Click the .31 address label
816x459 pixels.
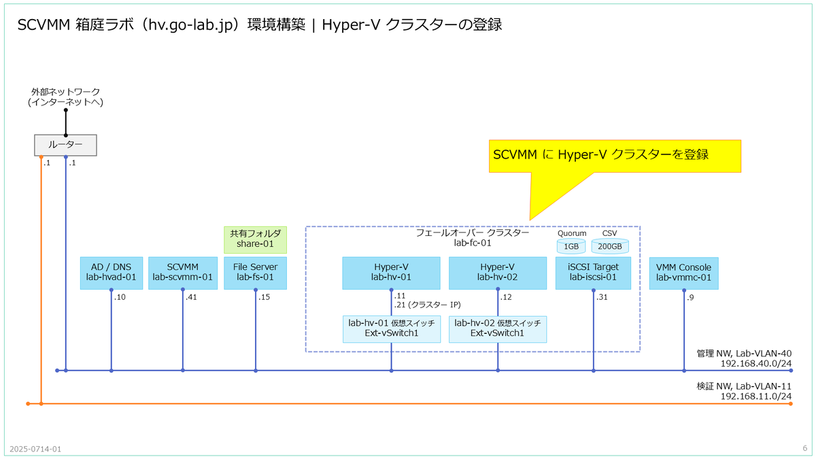(602, 297)
